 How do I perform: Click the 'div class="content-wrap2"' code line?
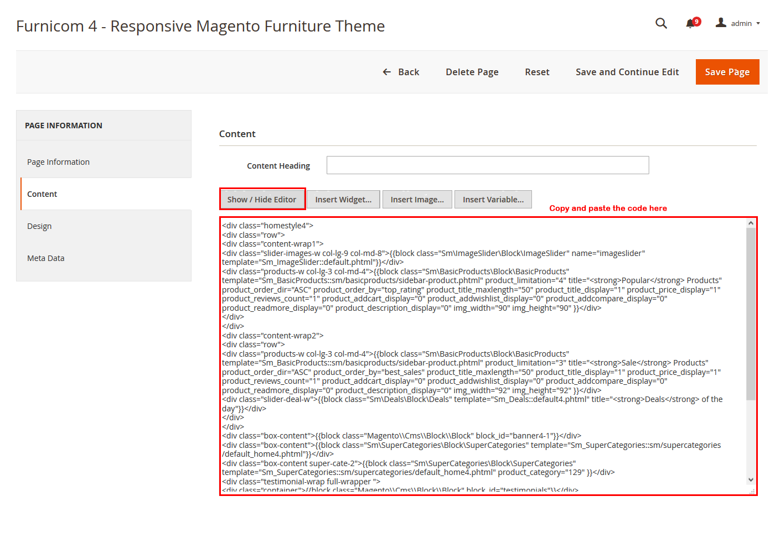click(272, 336)
